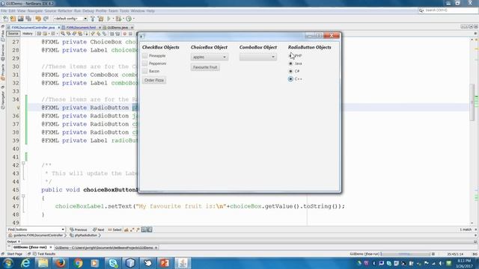479x269 pixels.
Task: Click the Windows Start orb
Action: click(8, 263)
